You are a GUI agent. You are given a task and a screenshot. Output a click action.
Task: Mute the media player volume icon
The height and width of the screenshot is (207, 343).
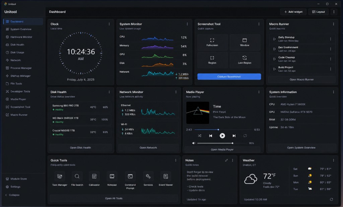(194, 143)
